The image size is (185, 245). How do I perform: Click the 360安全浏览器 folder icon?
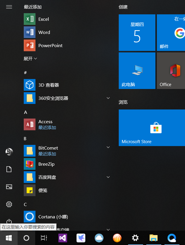pyautogui.click(x=30, y=98)
